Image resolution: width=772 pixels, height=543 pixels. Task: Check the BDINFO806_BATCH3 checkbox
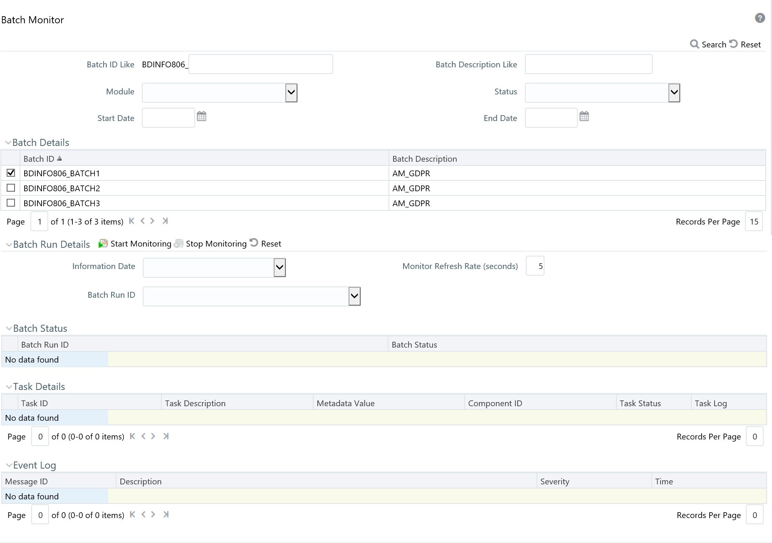[11, 202]
